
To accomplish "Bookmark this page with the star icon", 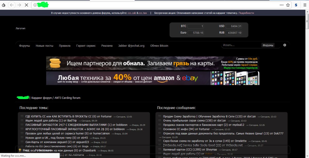I will click(288, 5).
